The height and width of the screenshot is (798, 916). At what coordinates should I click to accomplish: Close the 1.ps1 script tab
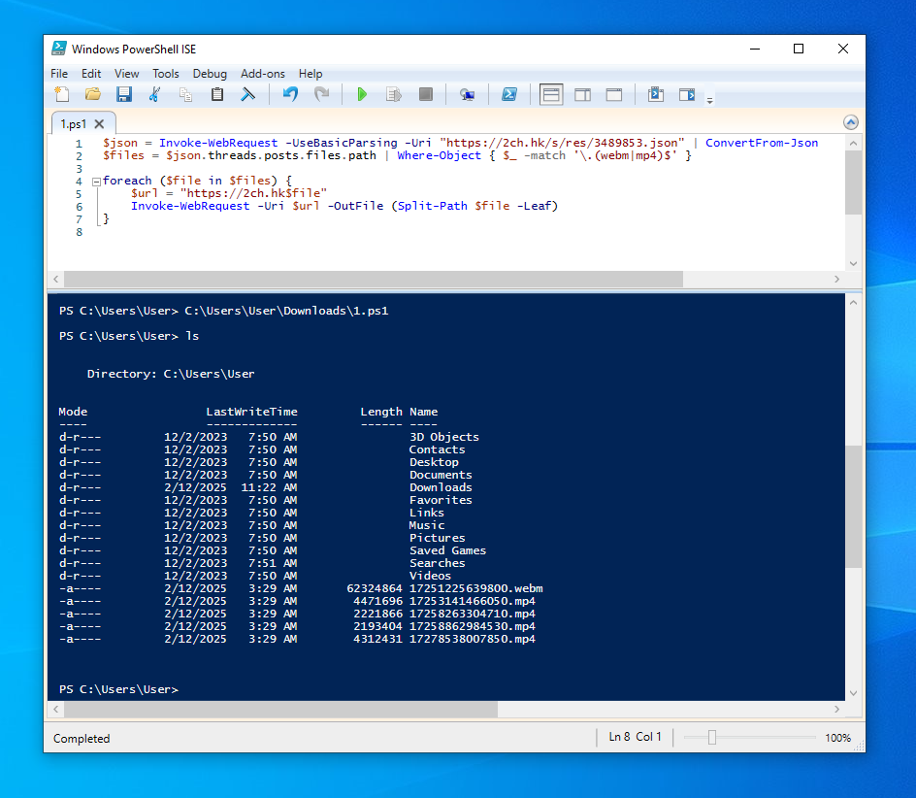[x=99, y=124]
